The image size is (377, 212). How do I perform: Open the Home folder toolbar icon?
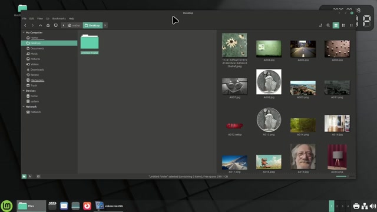(x=48, y=25)
